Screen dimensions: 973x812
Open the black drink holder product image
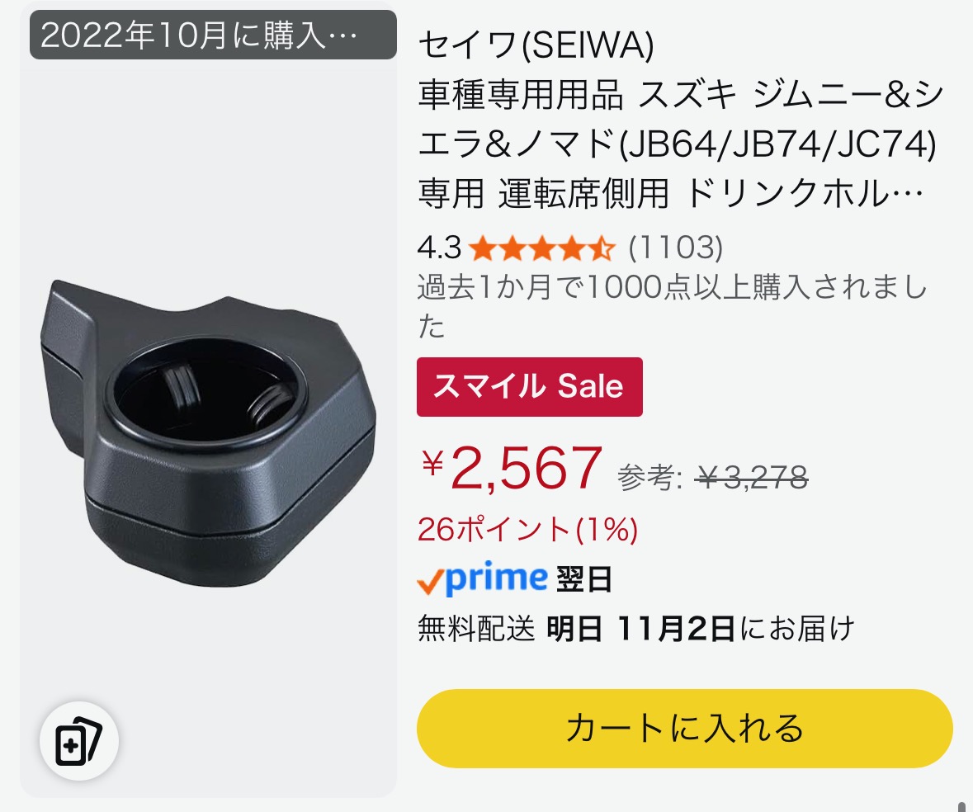(x=209, y=432)
